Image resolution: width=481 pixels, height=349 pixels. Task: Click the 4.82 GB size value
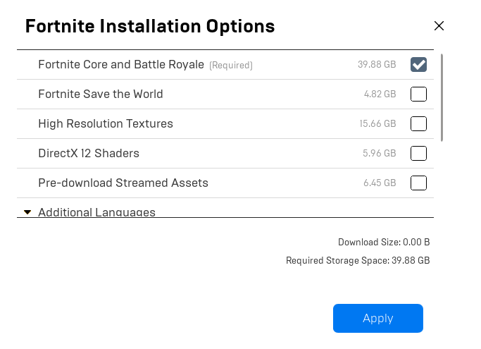click(x=380, y=94)
